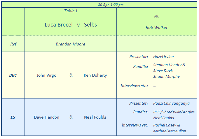
Task: Click player name Selbs
Action: [90, 25]
